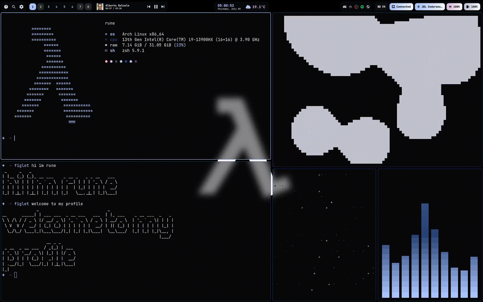Open the help question-mark icon
The height and width of the screenshot is (302, 483).
click(6, 7)
